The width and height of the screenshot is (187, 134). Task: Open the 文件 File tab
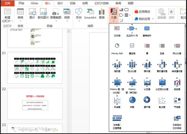coord(7,3)
